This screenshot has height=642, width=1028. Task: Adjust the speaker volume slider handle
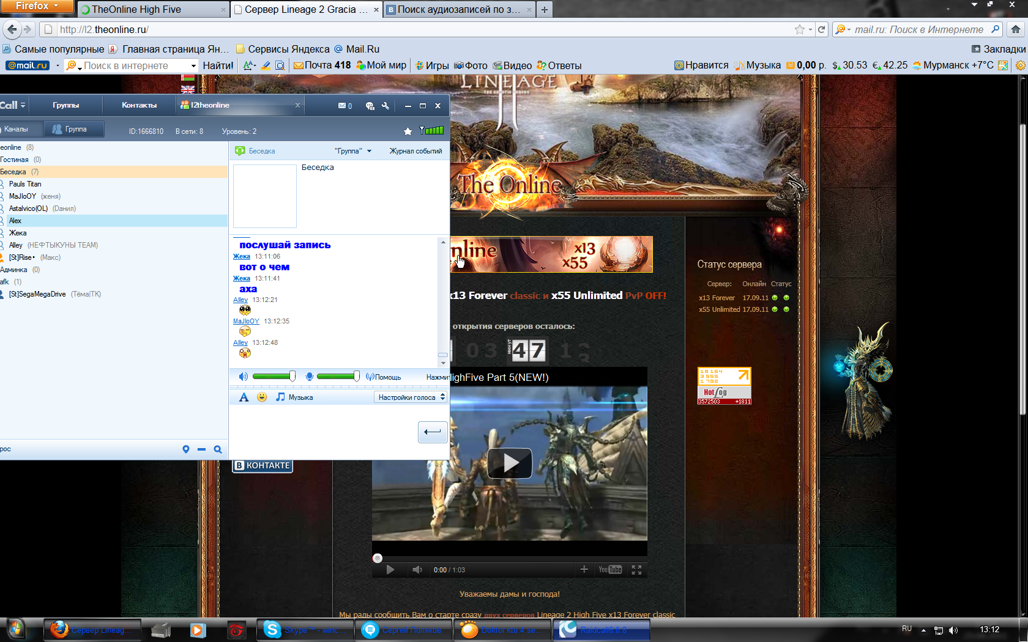pyautogui.click(x=292, y=377)
